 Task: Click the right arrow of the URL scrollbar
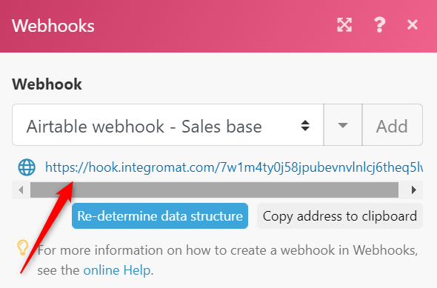(x=414, y=190)
